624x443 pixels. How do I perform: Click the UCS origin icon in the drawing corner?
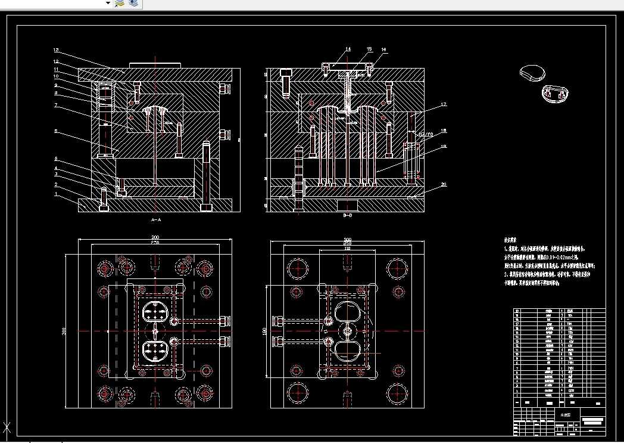point(7,428)
